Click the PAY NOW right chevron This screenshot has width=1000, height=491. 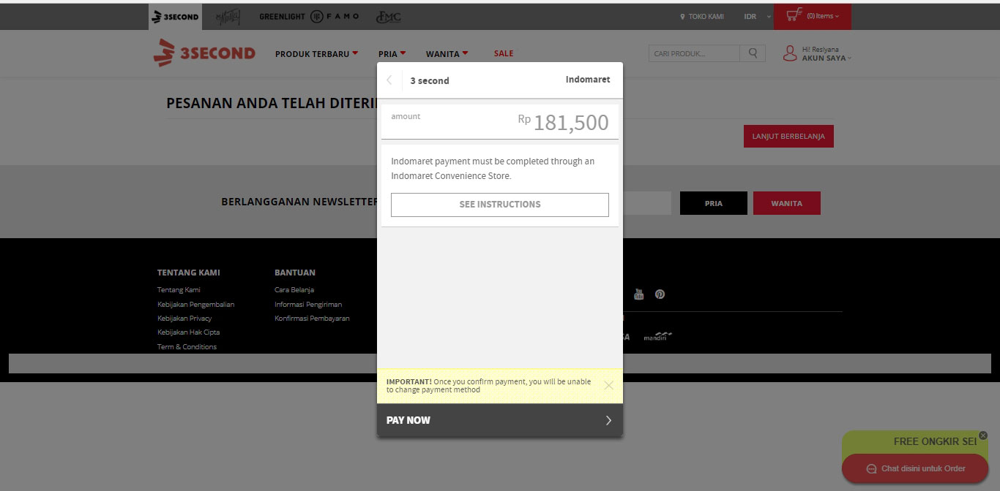pyautogui.click(x=608, y=420)
